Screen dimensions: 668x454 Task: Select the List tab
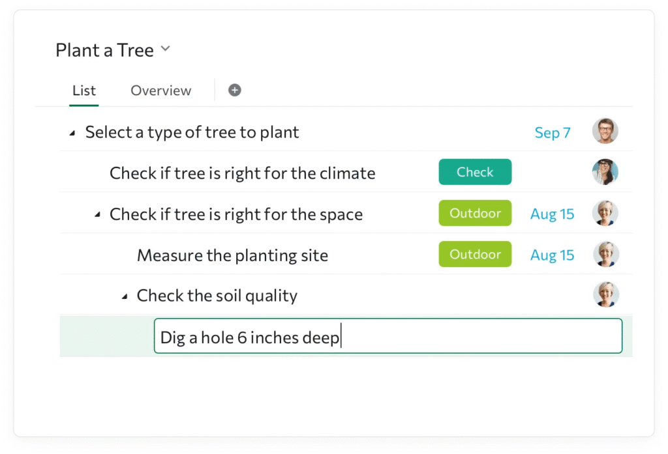[x=83, y=91]
